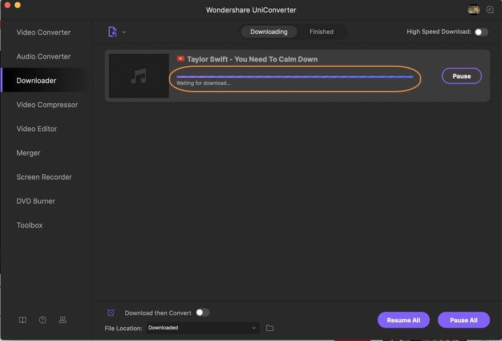The image size is (502, 341).
Task: Click Pause All button
Action: (x=464, y=320)
